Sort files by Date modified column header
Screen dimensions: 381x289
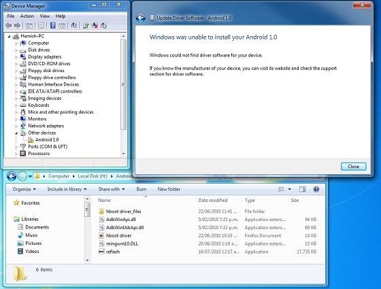219,201
